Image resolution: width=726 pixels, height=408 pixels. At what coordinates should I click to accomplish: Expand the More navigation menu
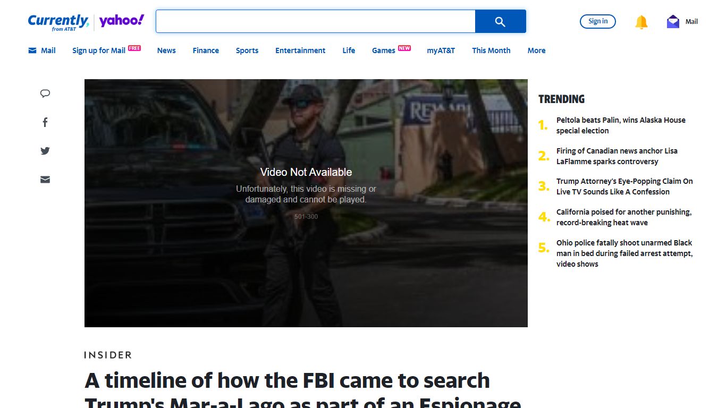(x=536, y=50)
